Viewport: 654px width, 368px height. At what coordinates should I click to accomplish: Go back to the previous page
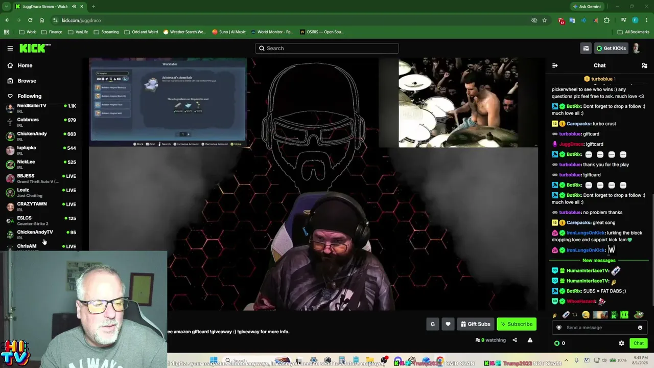coord(7,20)
